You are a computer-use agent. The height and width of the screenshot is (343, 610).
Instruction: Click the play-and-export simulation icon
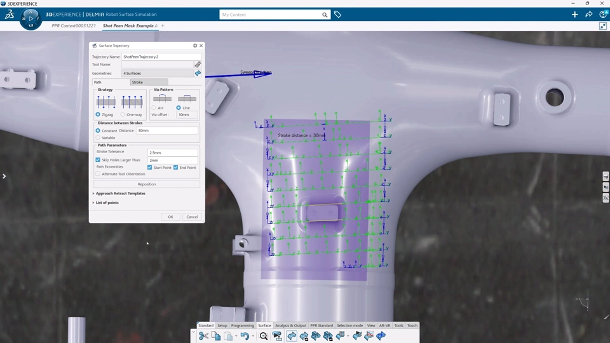tap(277, 335)
